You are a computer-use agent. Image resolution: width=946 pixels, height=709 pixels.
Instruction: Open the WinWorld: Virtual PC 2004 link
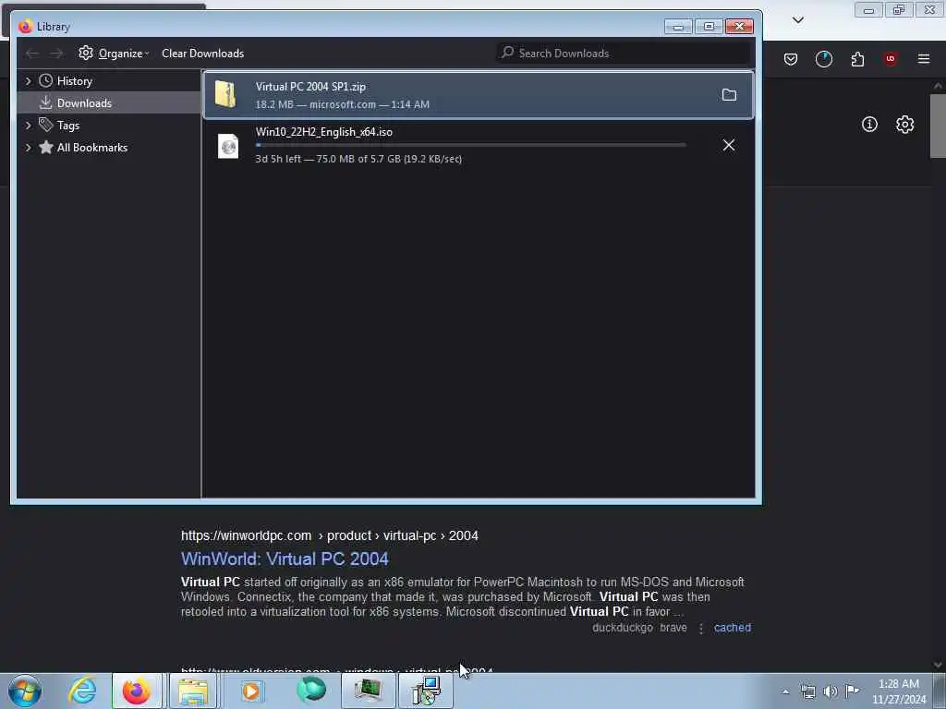pos(285,559)
